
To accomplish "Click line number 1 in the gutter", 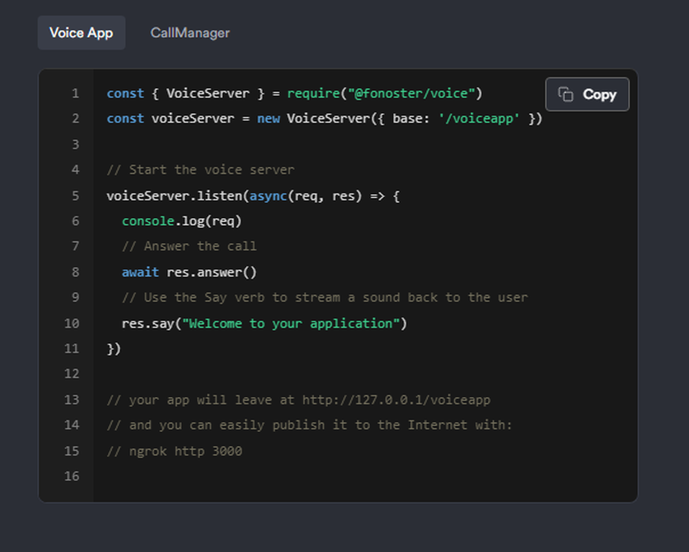I will tap(76, 94).
